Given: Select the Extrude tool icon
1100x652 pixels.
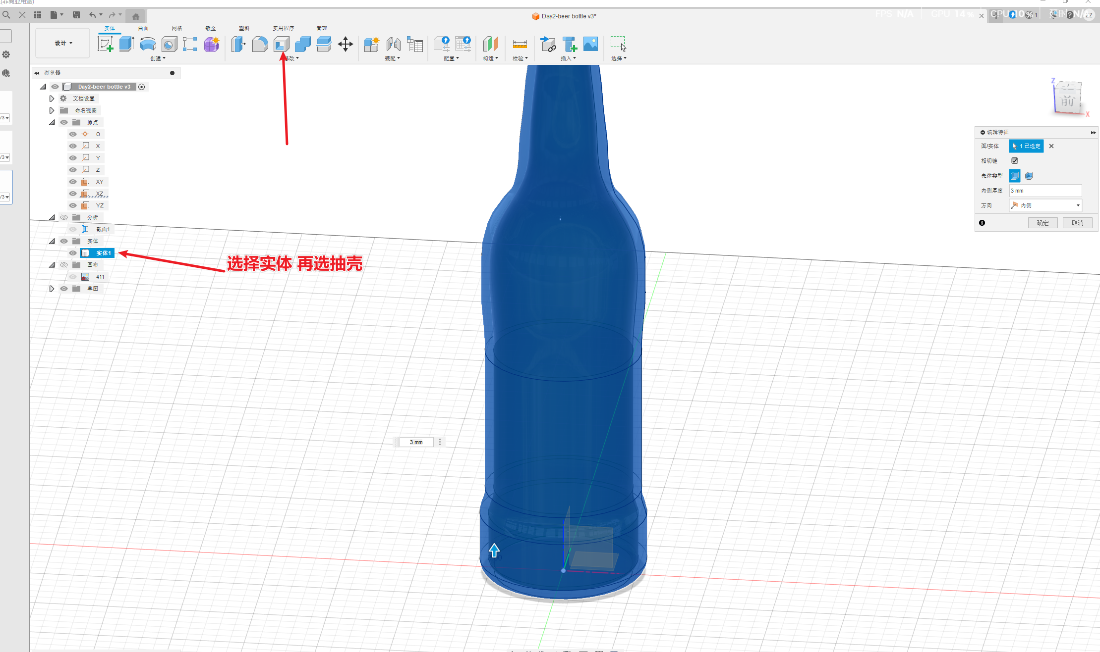Looking at the screenshot, I should pyautogui.click(x=126, y=44).
